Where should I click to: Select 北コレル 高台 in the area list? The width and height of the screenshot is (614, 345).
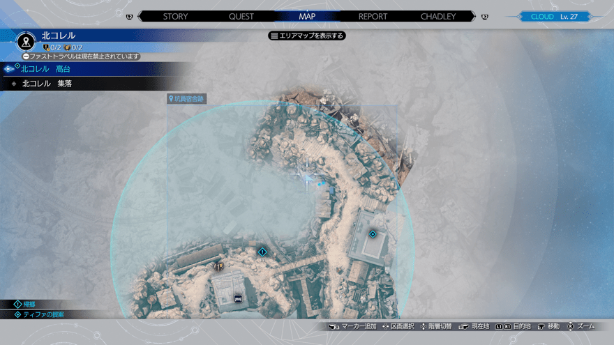coord(46,69)
